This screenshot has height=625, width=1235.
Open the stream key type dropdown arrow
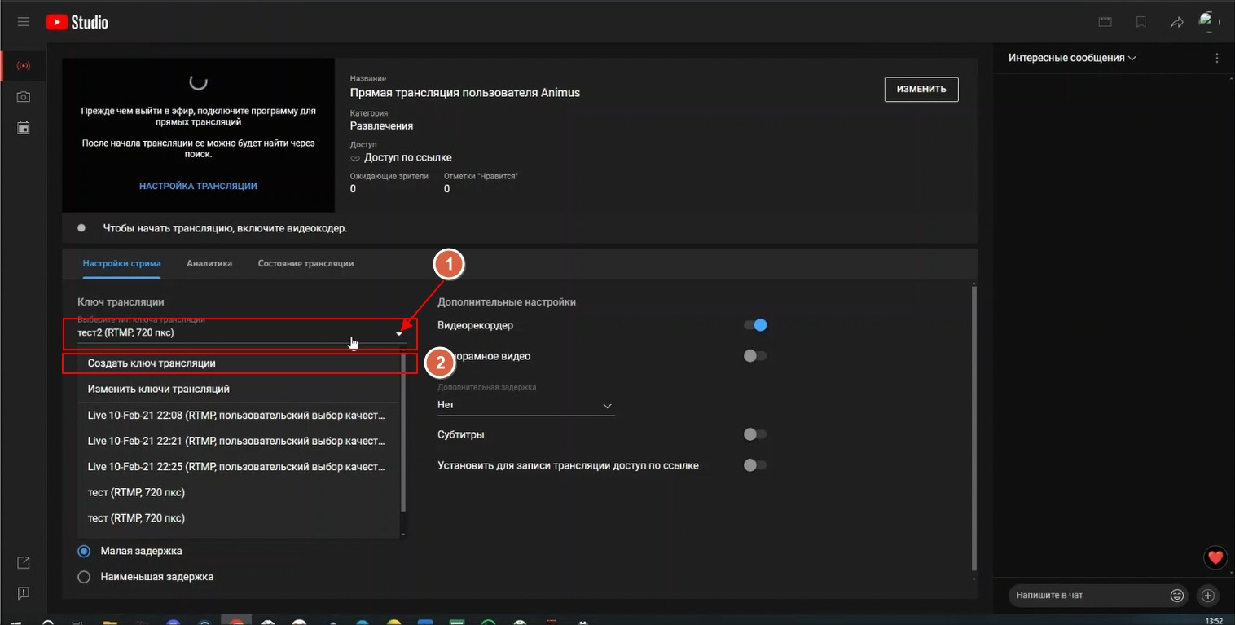(399, 334)
